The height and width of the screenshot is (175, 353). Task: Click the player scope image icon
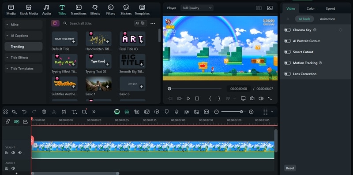coord(270,8)
